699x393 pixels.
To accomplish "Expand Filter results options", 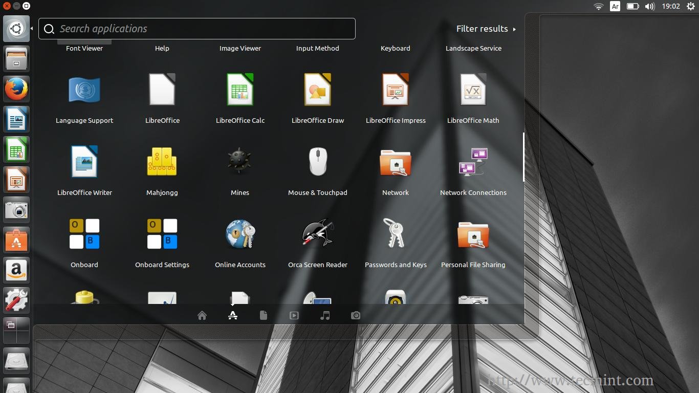I will point(486,29).
